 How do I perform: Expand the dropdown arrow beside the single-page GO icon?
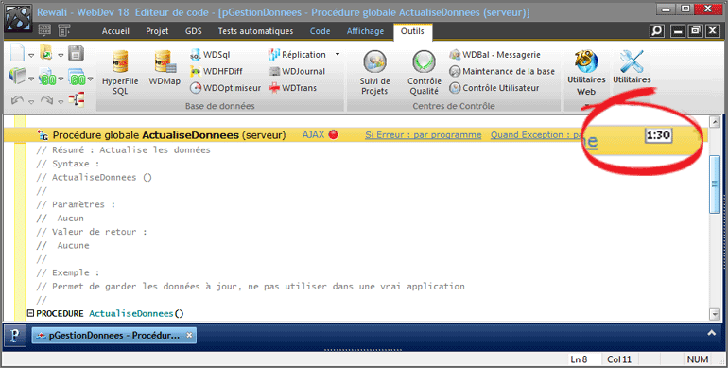pyautogui.click(x=61, y=79)
